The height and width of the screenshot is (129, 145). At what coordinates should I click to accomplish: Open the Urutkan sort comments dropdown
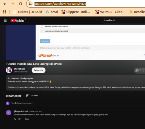tap(32, 96)
